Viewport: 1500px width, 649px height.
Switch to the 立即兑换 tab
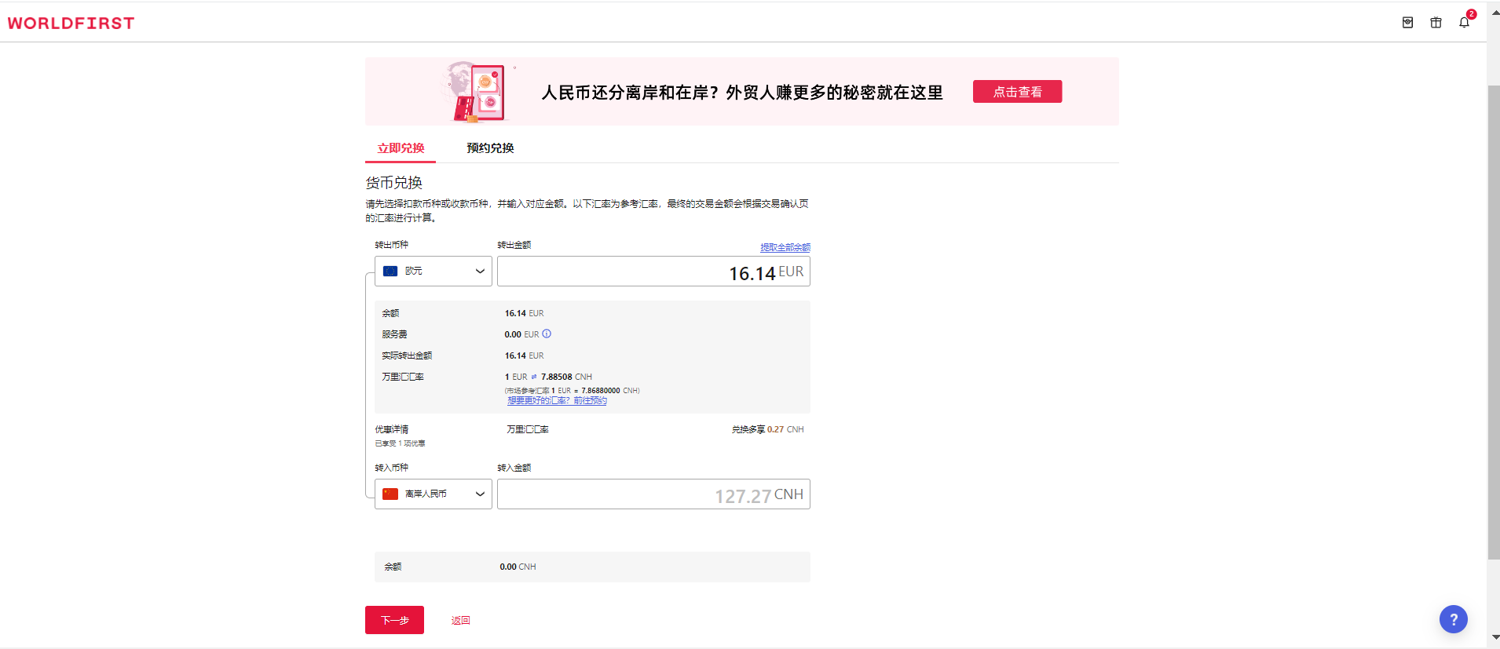[401, 148]
